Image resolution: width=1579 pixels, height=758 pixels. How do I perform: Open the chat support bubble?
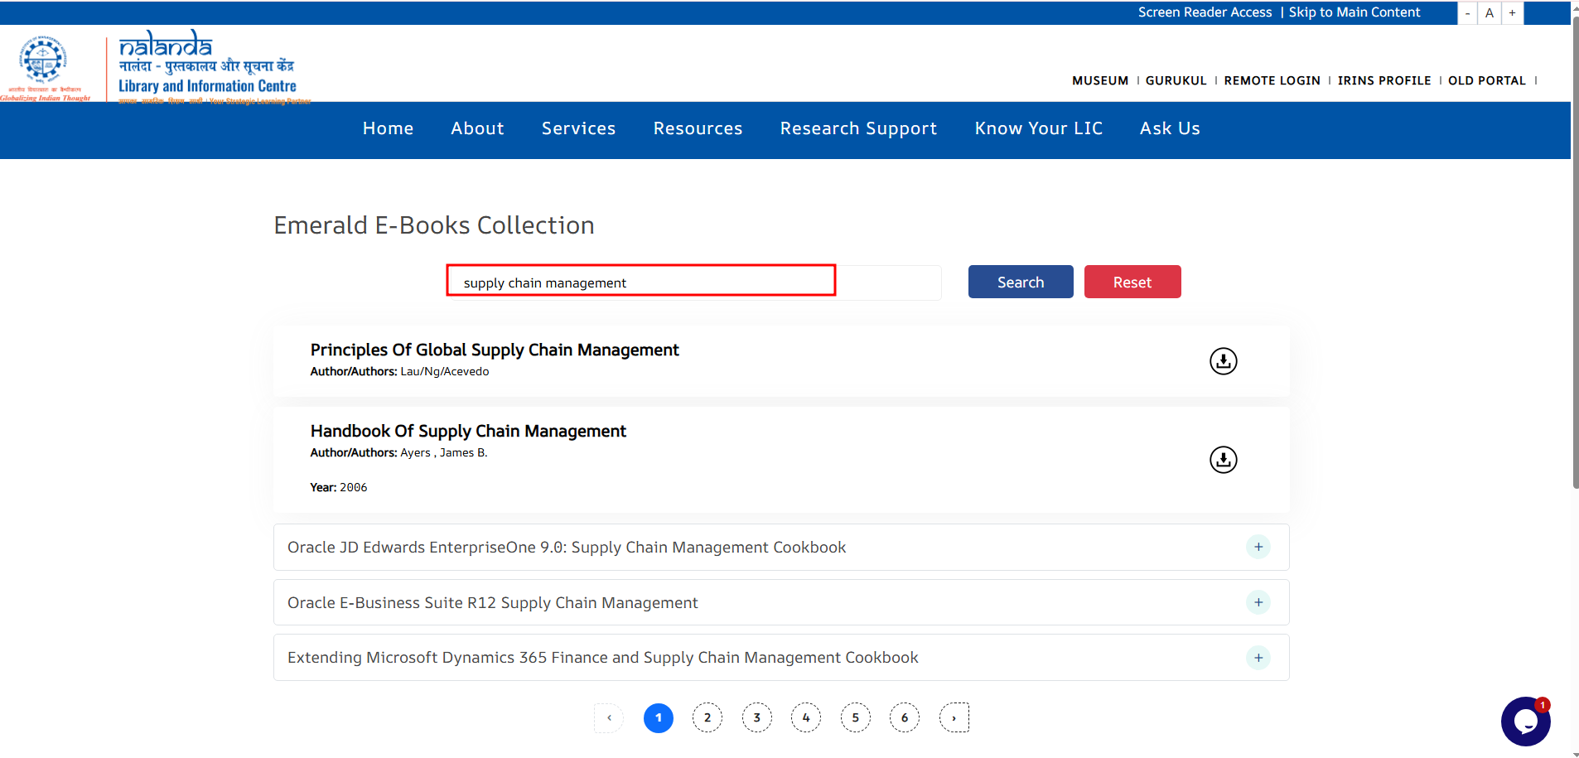pos(1525,722)
